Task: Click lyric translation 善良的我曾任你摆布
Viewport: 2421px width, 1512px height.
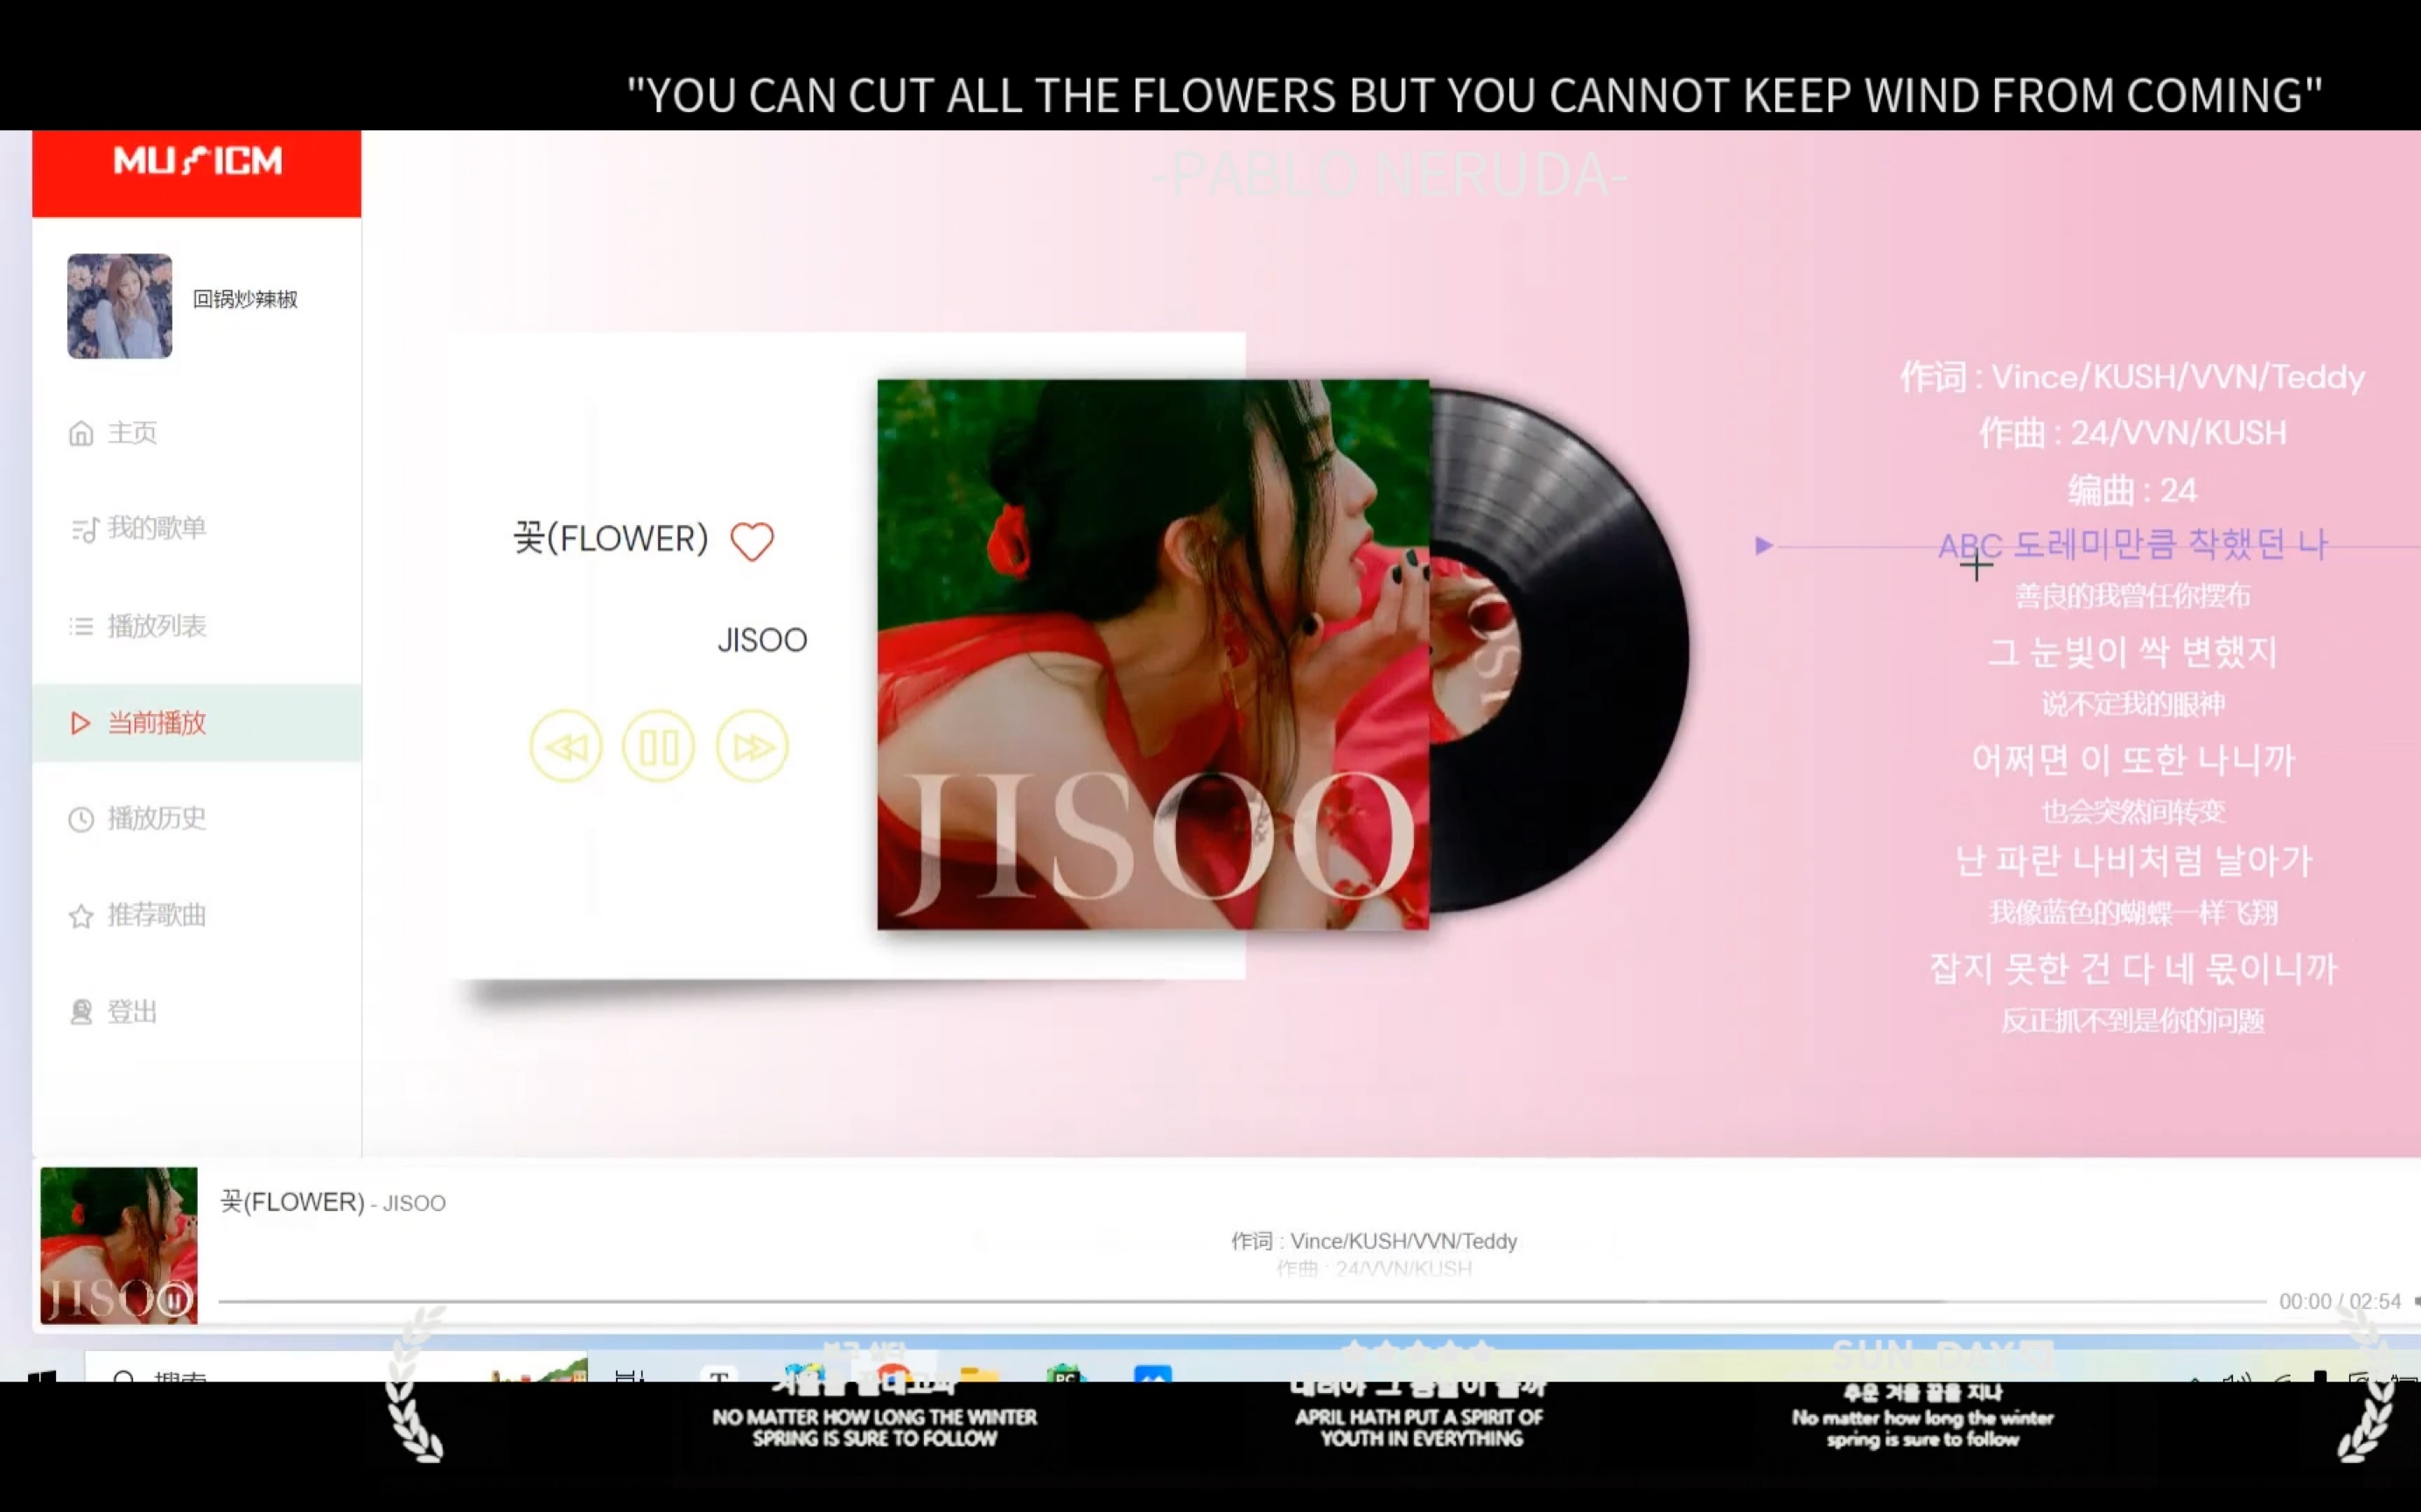Action: click(x=2132, y=597)
